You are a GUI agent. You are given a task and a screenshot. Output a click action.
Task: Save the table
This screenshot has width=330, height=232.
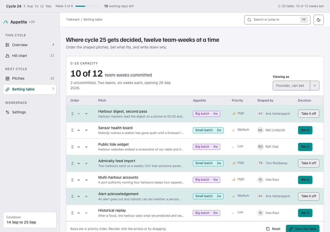click(x=303, y=229)
